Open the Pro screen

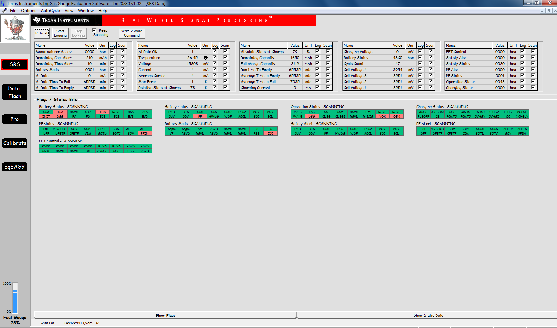pos(15,119)
